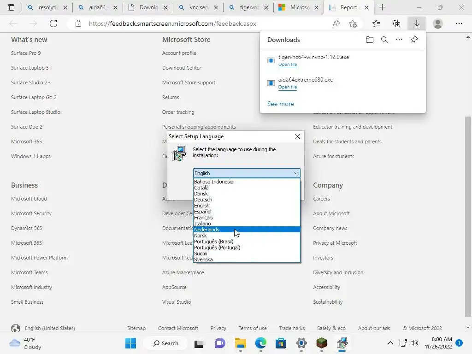Click Privacy footer link
The width and height of the screenshot is (472, 354).
pos(218,328)
